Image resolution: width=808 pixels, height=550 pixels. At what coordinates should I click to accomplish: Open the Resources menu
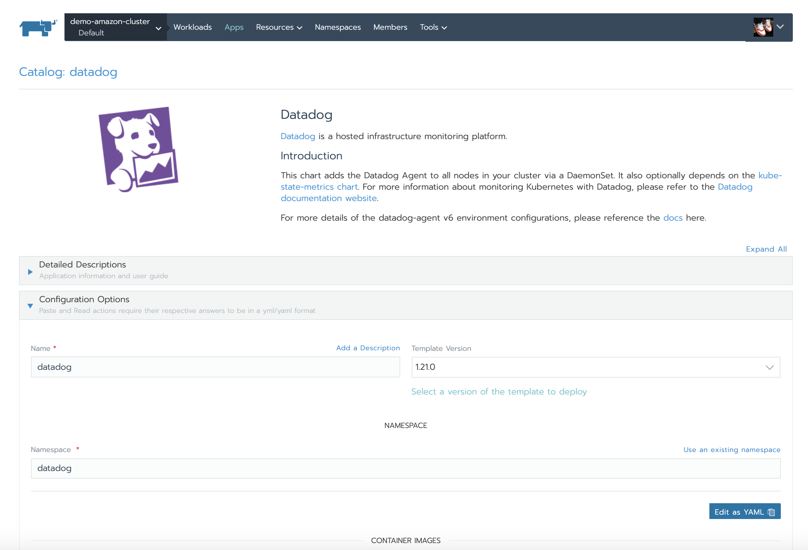click(x=279, y=27)
